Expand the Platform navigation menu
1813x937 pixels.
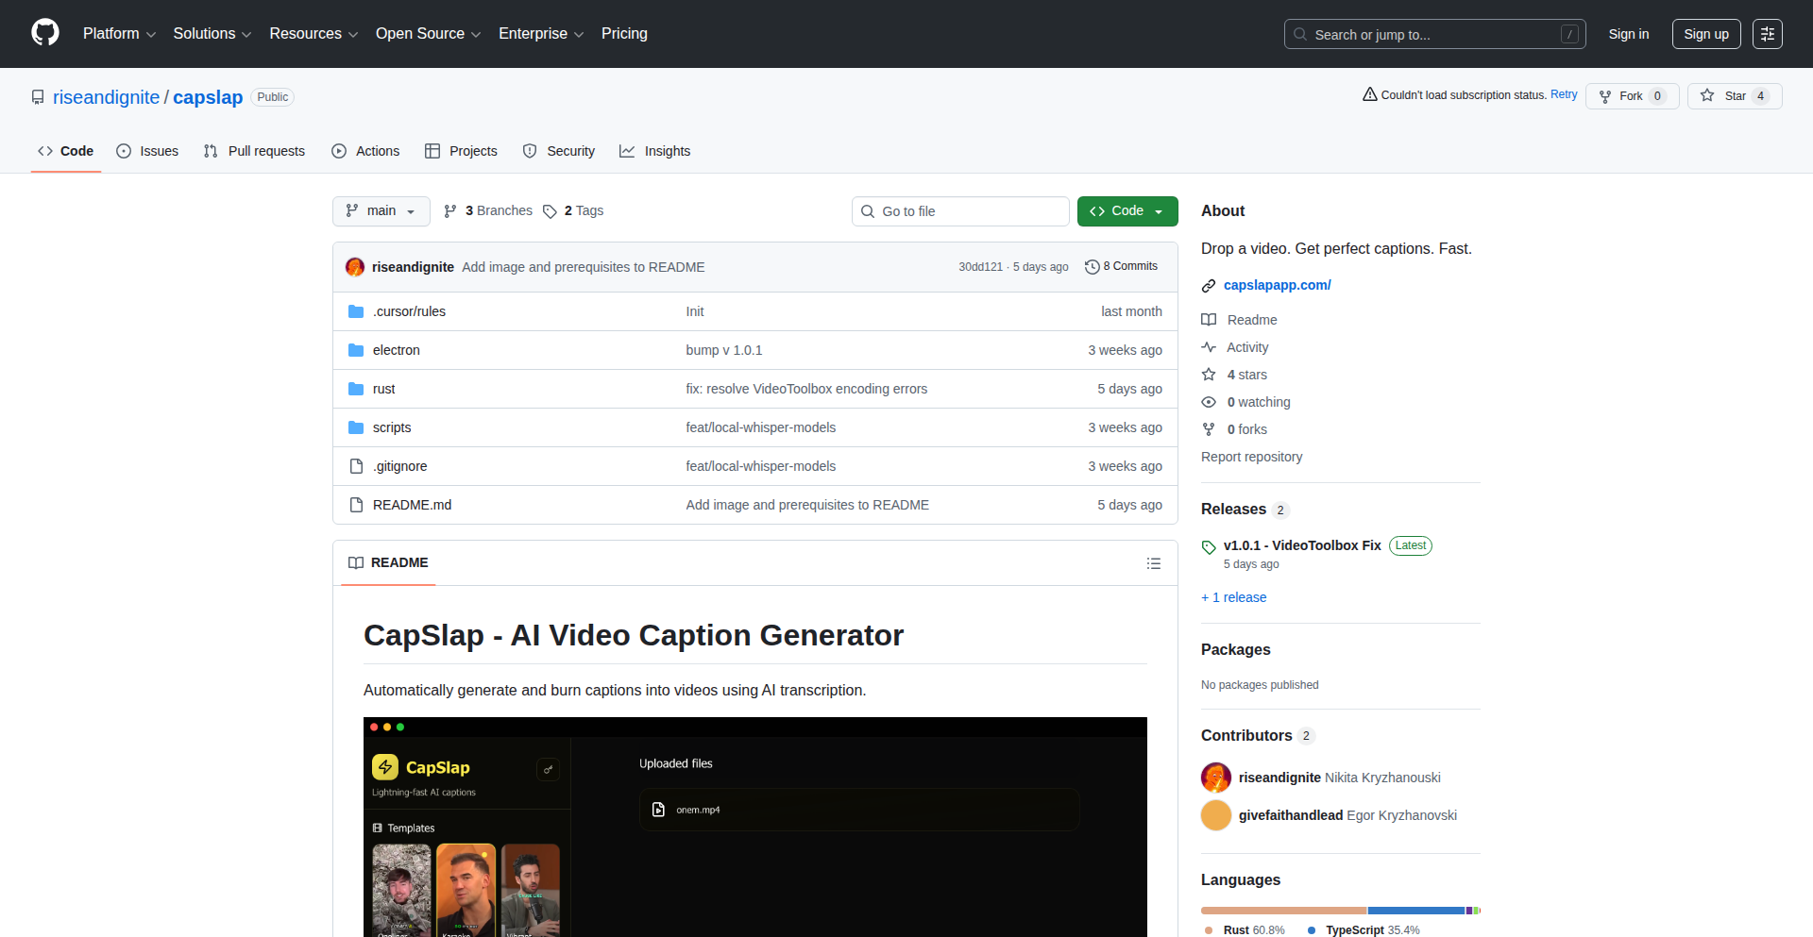(x=119, y=34)
